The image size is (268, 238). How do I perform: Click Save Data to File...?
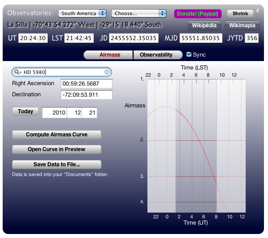click(57, 164)
